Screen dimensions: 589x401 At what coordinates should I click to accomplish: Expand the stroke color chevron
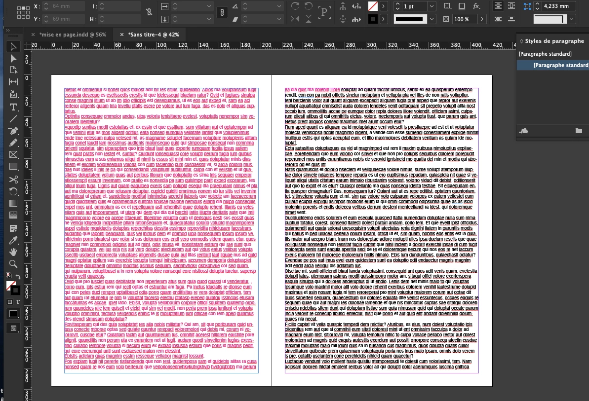click(x=383, y=19)
